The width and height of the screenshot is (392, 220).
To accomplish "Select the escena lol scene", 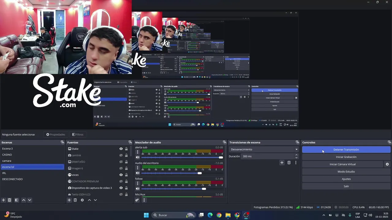I will tap(32, 167).
